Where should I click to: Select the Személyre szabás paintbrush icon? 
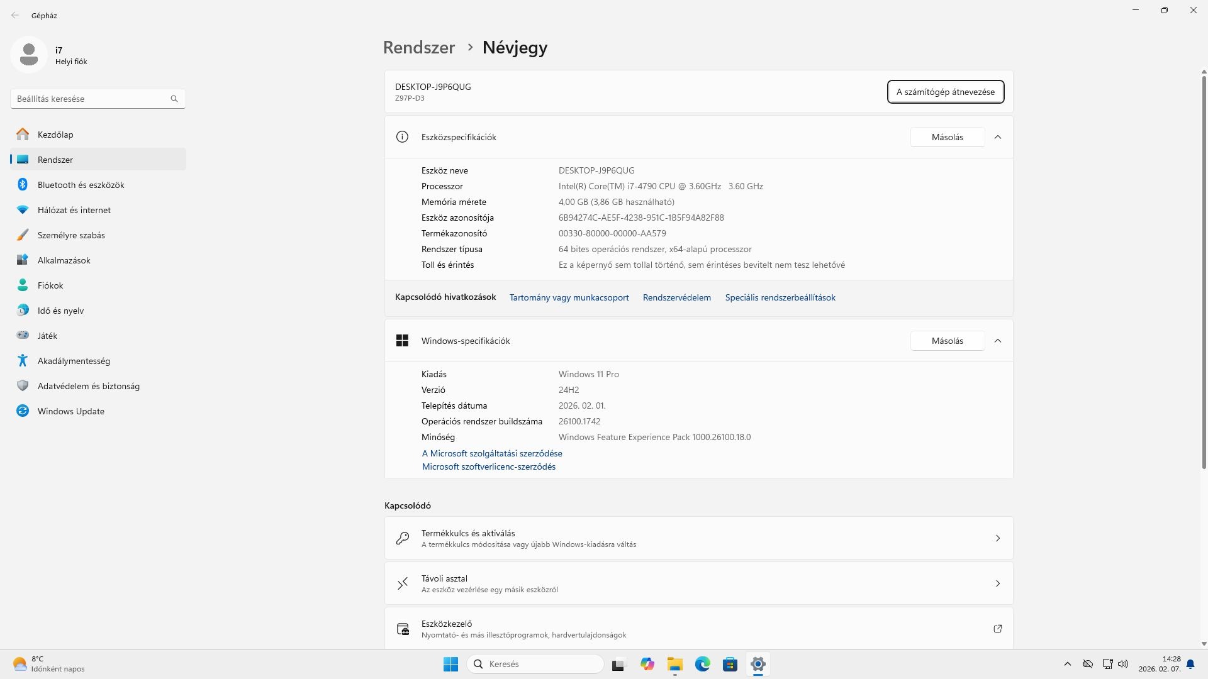click(x=23, y=235)
